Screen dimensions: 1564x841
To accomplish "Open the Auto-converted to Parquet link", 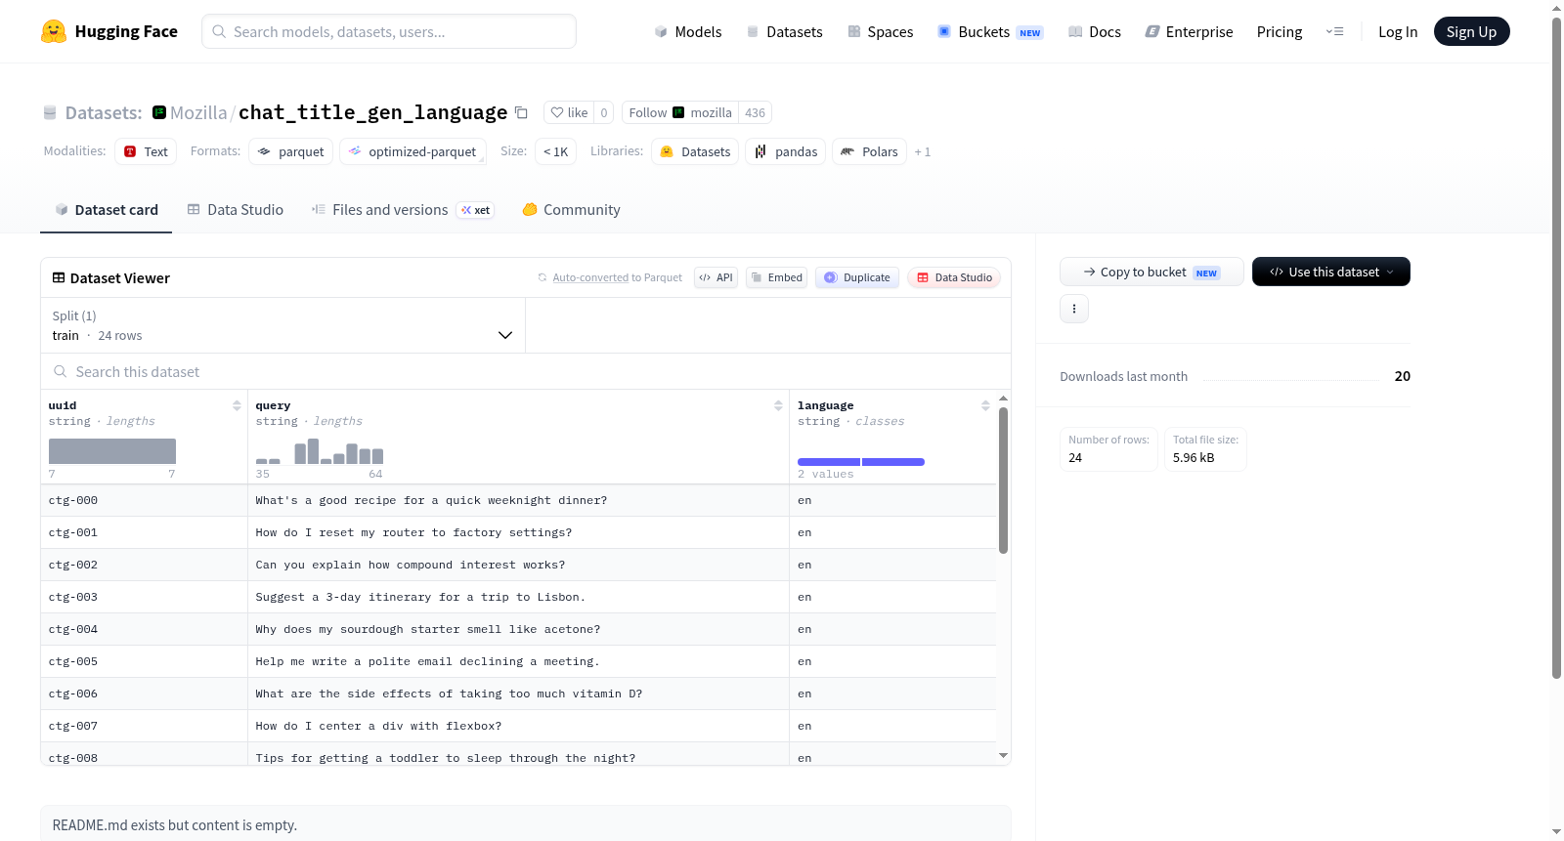I will (x=590, y=277).
